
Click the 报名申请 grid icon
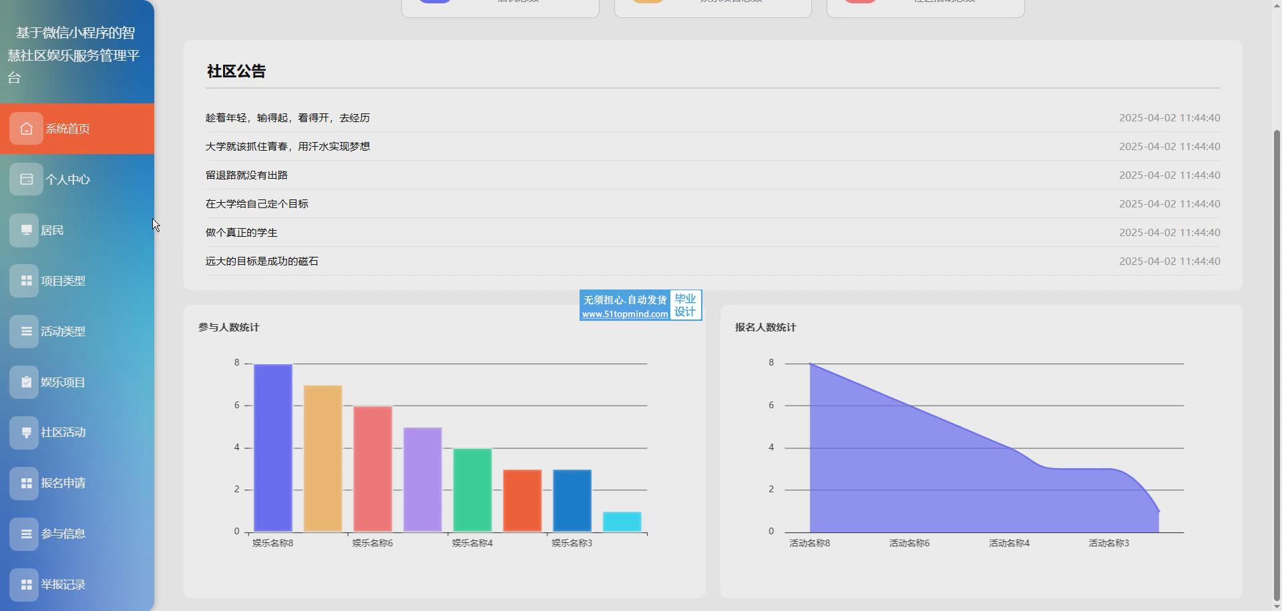[x=25, y=483]
